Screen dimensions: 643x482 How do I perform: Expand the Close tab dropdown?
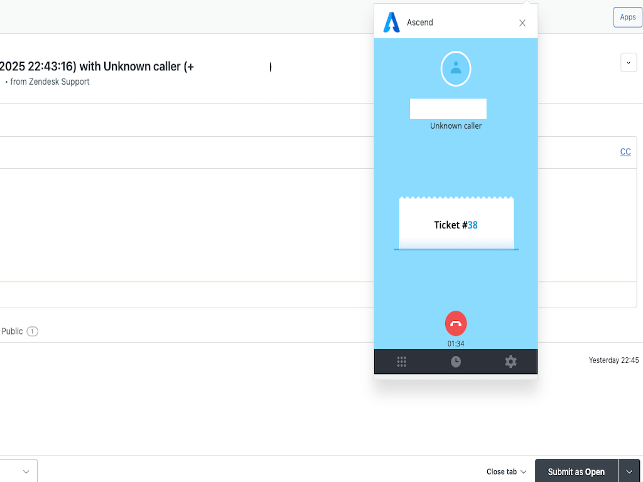pyautogui.click(x=506, y=472)
